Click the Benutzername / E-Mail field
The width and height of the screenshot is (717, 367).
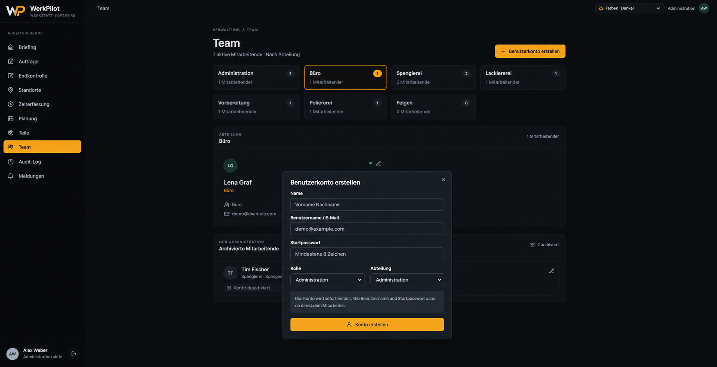367,229
